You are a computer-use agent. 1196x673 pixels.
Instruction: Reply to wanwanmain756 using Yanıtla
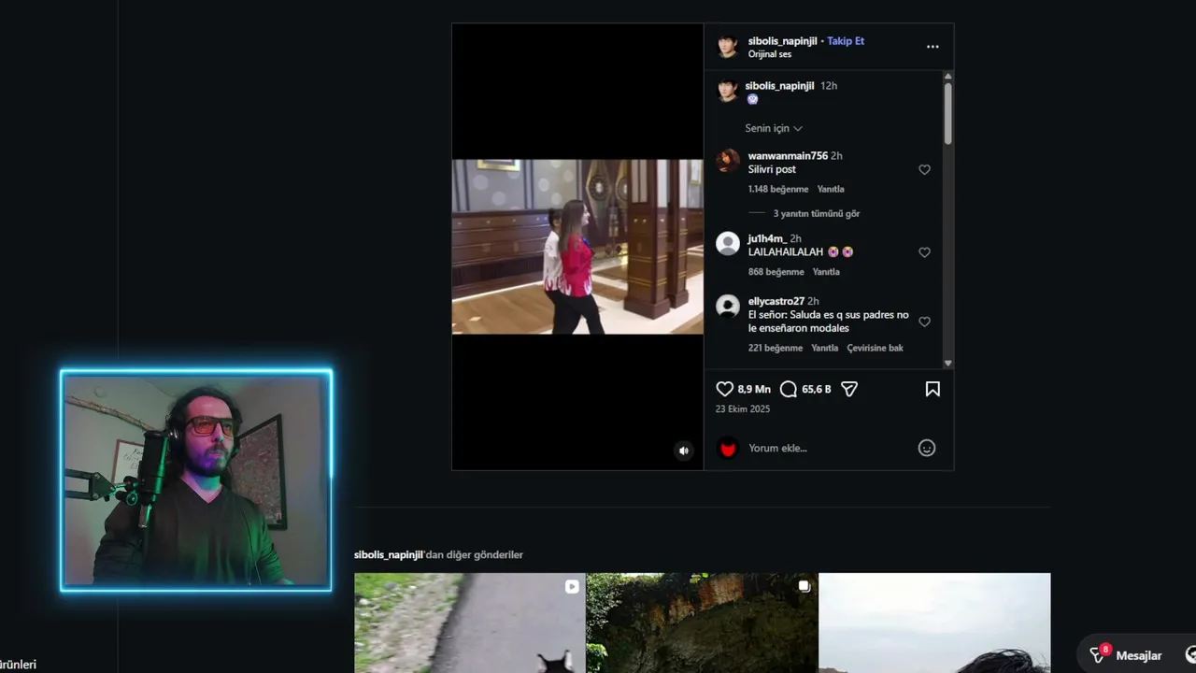point(831,189)
